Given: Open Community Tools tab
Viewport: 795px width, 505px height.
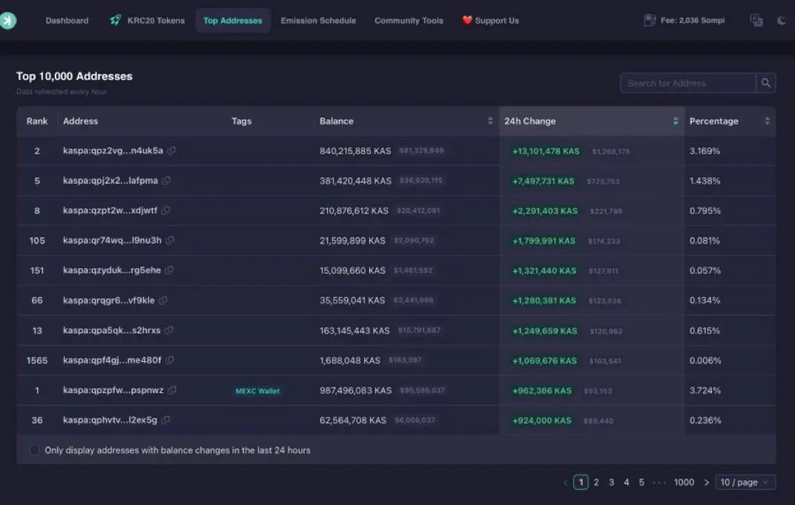Looking at the screenshot, I should pyautogui.click(x=409, y=20).
